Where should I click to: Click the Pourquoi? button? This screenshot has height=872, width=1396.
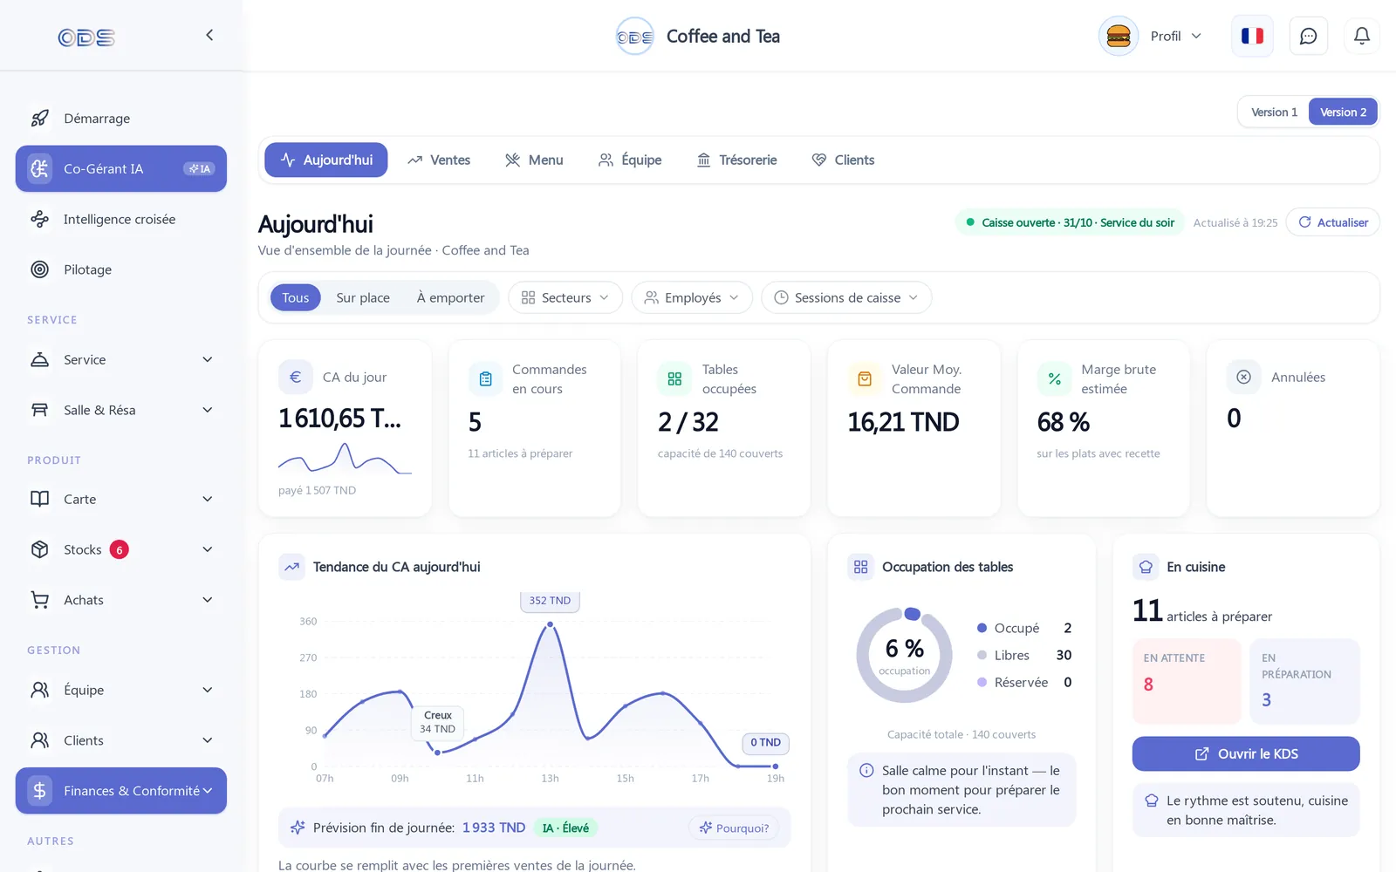point(735,828)
